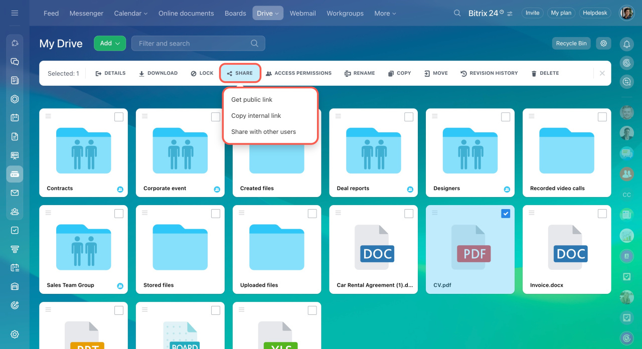Click the Download toolbar icon
The height and width of the screenshot is (349, 642).
(142, 73)
